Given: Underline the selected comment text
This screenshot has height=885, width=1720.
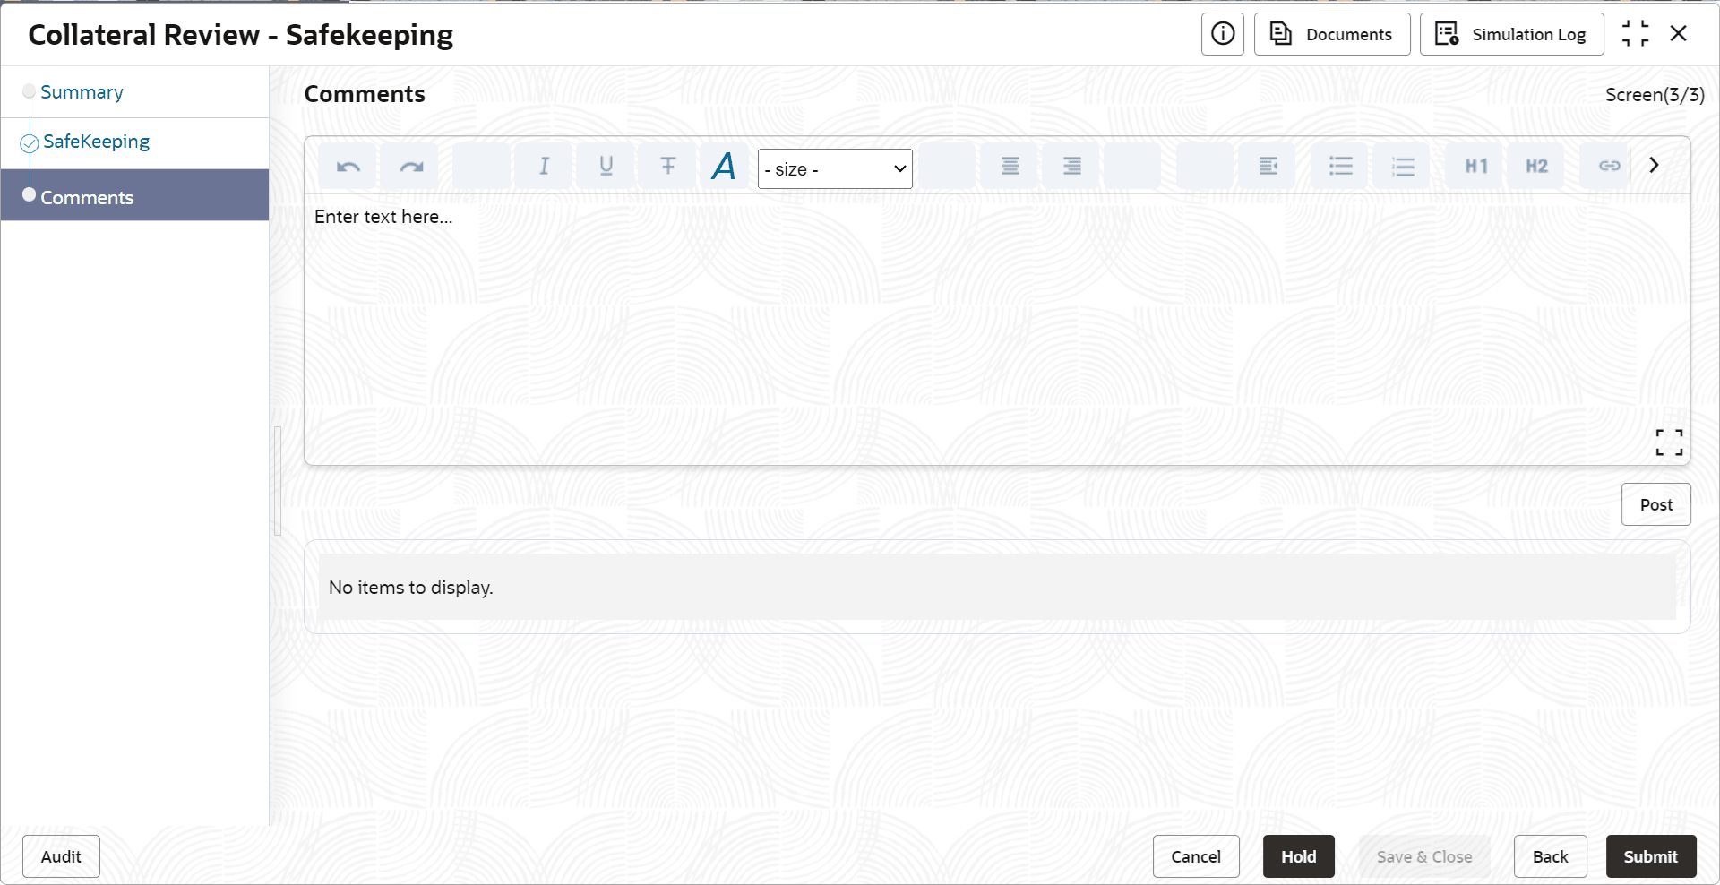Looking at the screenshot, I should click(606, 166).
